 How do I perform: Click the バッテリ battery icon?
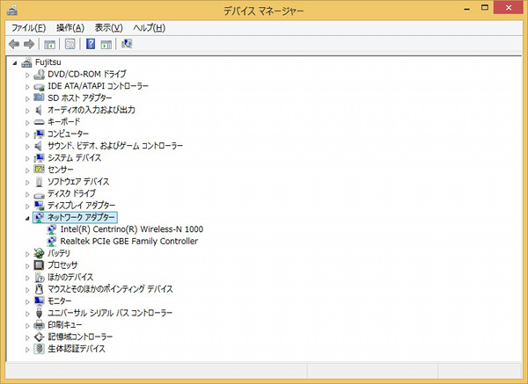[x=39, y=253]
